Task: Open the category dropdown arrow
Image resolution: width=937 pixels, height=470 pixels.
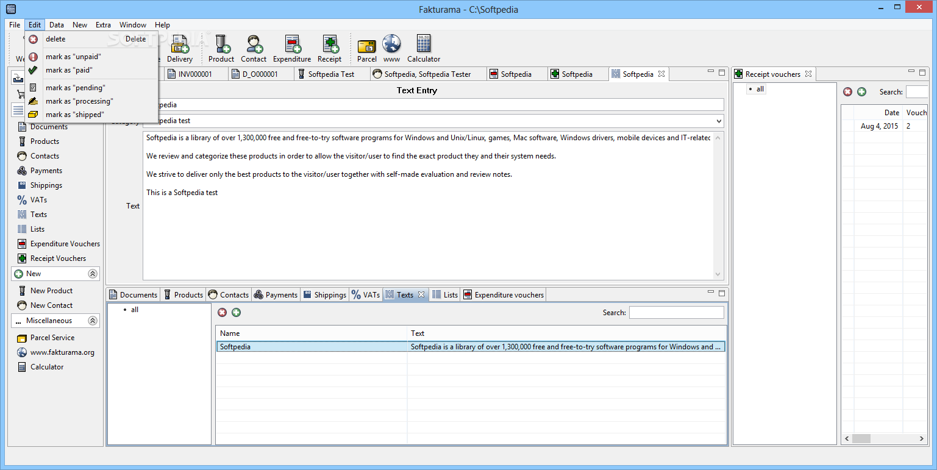Action: (719, 121)
